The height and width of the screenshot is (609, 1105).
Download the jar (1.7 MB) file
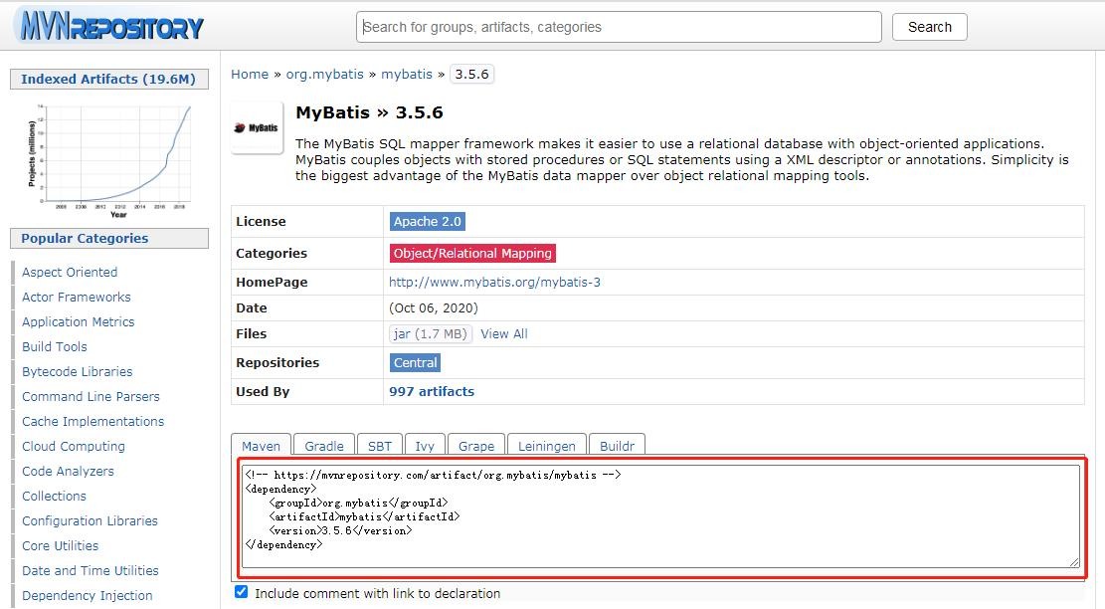(x=430, y=334)
